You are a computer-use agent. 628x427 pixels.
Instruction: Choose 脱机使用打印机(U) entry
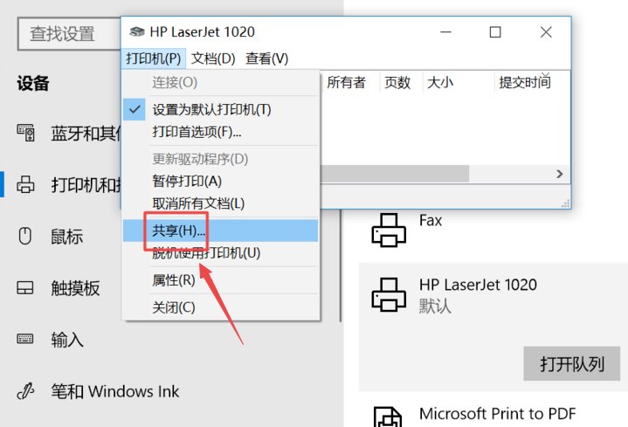coord(220,252)
